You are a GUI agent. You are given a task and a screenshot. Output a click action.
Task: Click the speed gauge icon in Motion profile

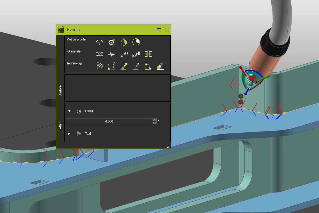pyautogui.click(x=99, y=42)
